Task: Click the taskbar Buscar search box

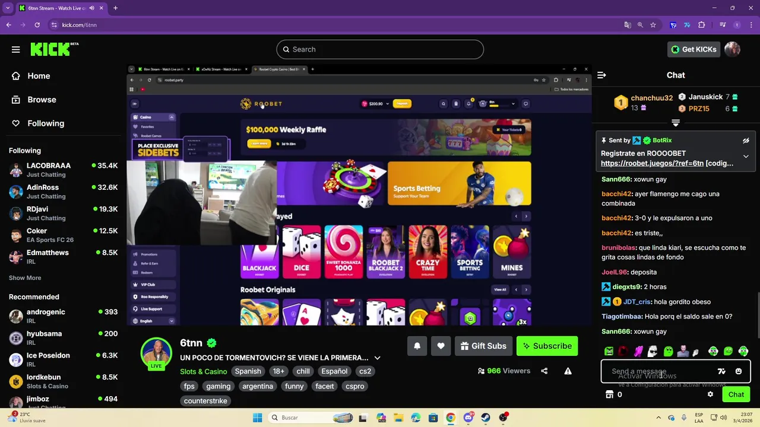Action: pos(311,418)
